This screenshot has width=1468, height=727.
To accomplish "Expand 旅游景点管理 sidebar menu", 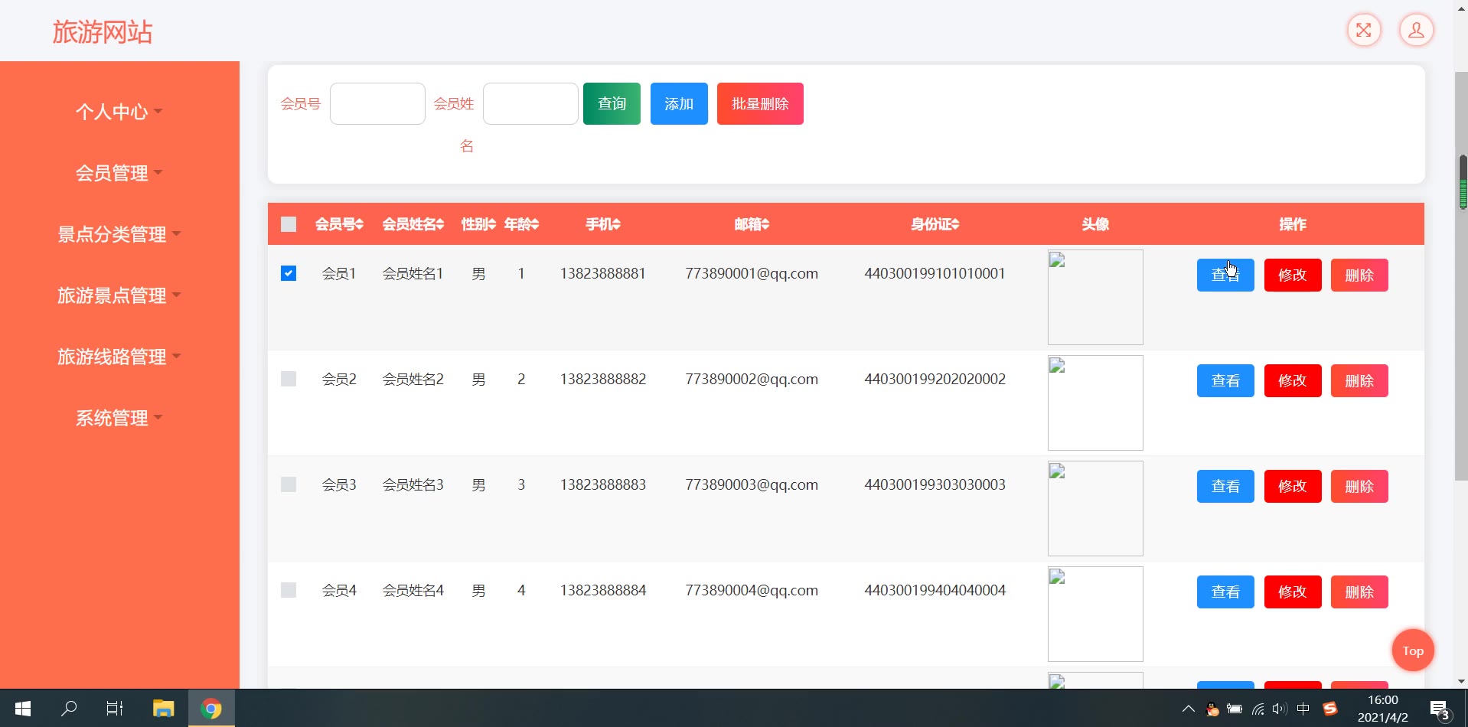I will [x=119, y=295].
